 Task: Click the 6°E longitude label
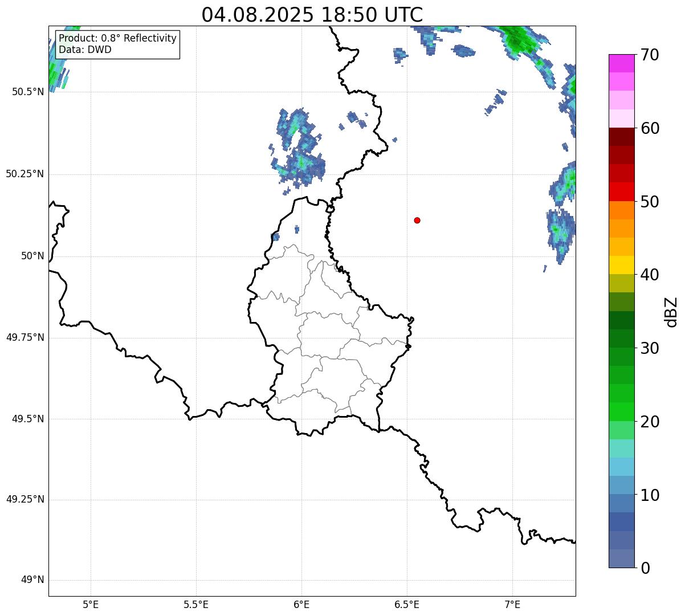coord(301,604)
